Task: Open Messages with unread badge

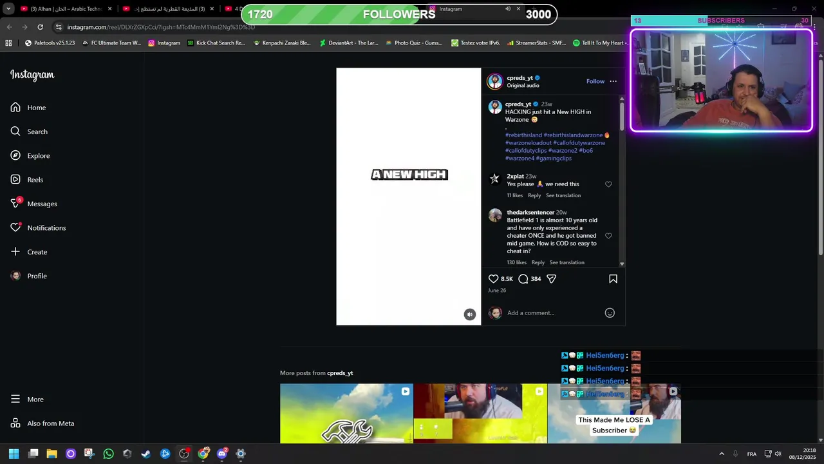Action: (x=34, y=204)
